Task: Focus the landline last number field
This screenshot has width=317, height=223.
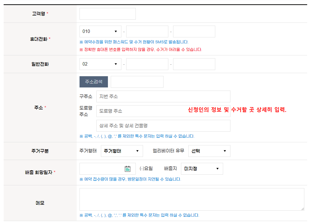Action: point(194,64)
